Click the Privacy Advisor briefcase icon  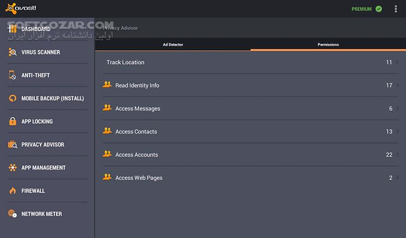coord(13,144)
